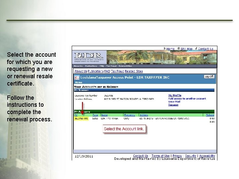The image size is (239, 179).
Task: Open the underlined About Us link
Action: click(81, 71)
